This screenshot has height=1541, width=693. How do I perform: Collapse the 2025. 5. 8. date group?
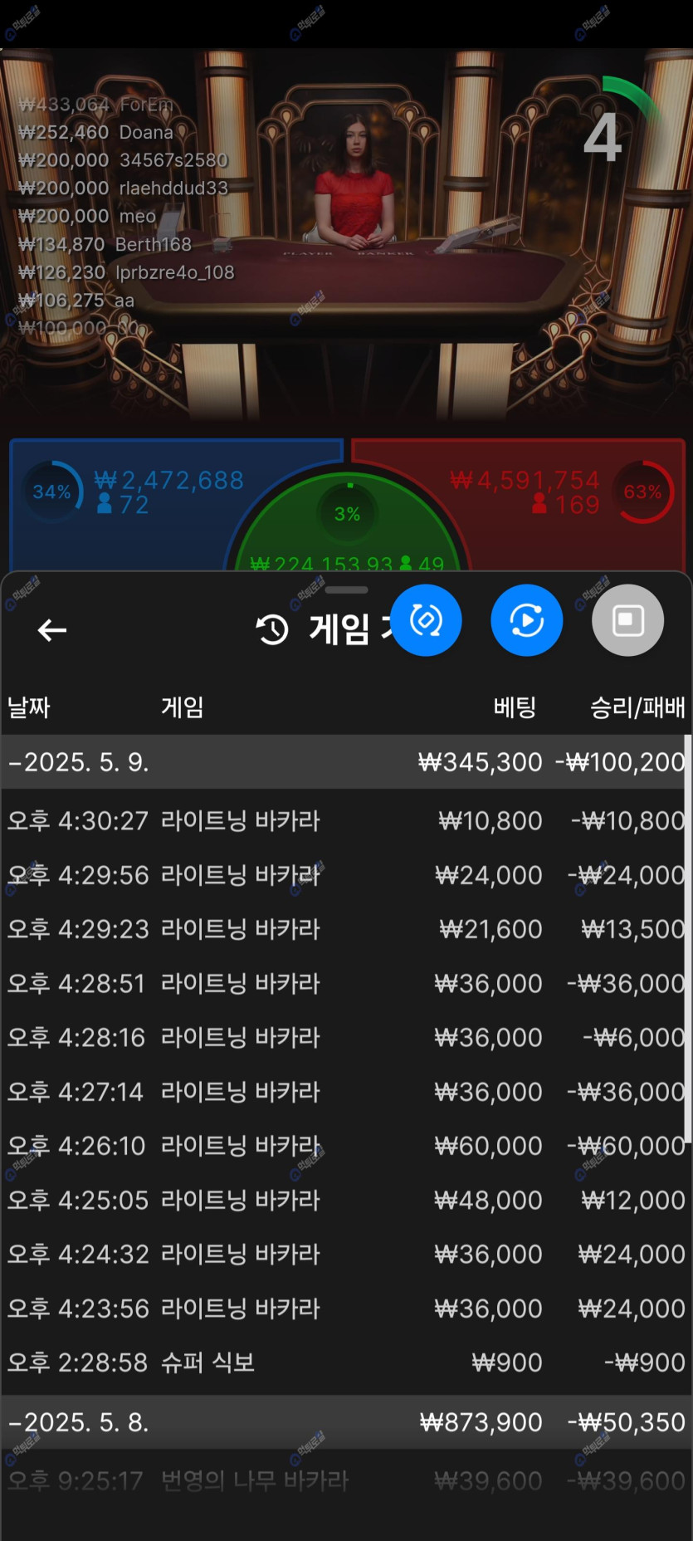[78, 1422]
